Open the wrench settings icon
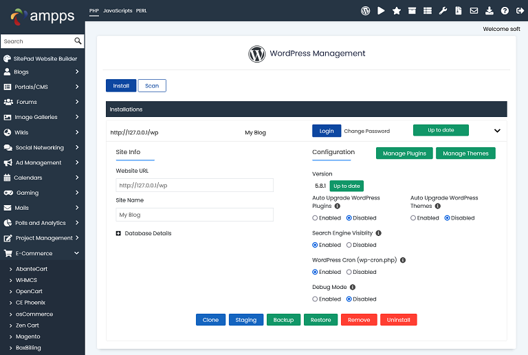528x355 pixels. (x=443, y=11)
